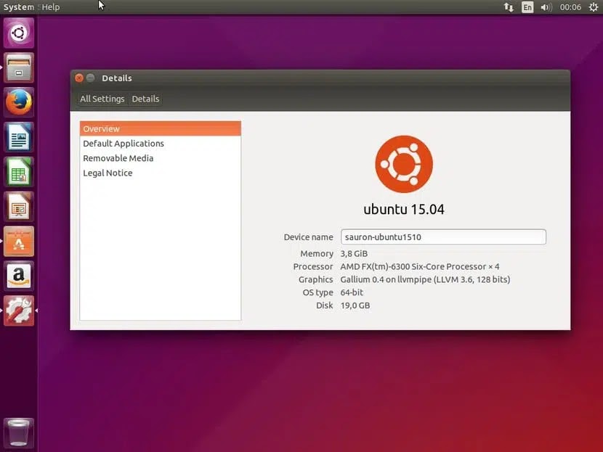Image resolution: width=603 pixels, height=452 pixels.
Task: Click the Gallium 0.4 graphics text
Action: coord(425,279)
